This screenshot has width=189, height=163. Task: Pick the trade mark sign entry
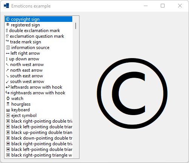[x=38, y=42]
